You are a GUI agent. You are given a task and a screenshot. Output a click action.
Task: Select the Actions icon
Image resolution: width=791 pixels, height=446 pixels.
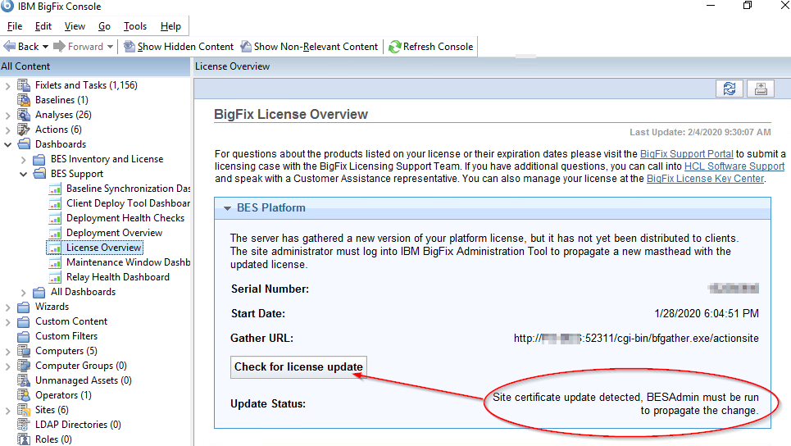click(24, 130)
